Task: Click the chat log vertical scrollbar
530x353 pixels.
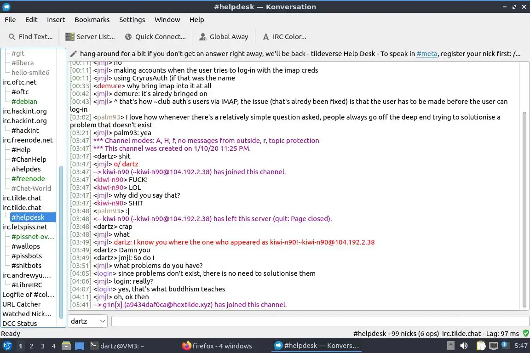Action: pos(524,210)
